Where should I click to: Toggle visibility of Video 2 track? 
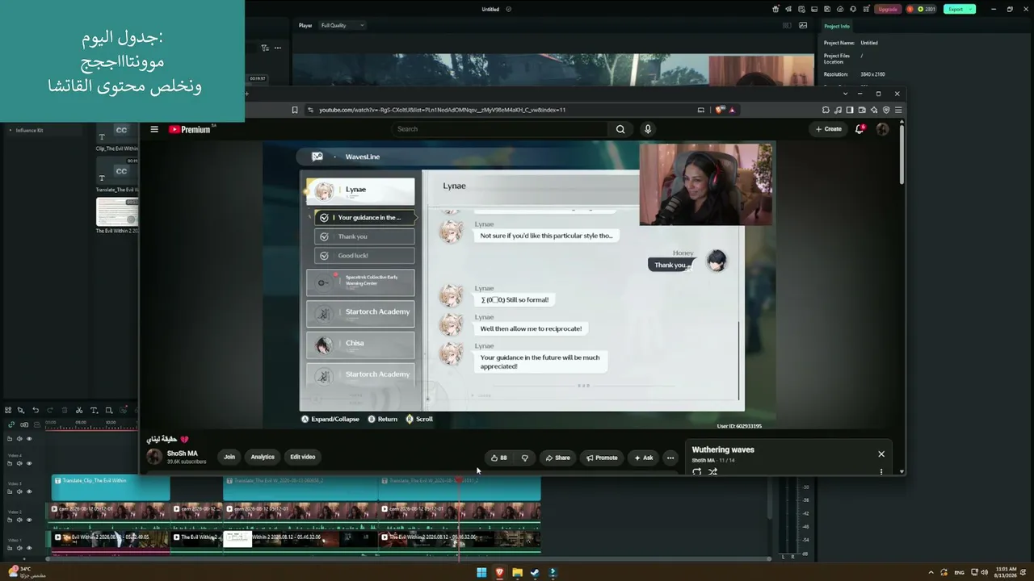(29, 520)
